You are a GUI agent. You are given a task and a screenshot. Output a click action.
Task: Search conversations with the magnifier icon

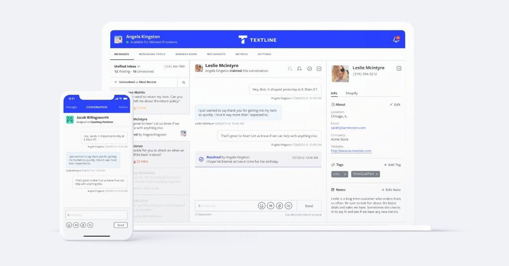[183, 82]
